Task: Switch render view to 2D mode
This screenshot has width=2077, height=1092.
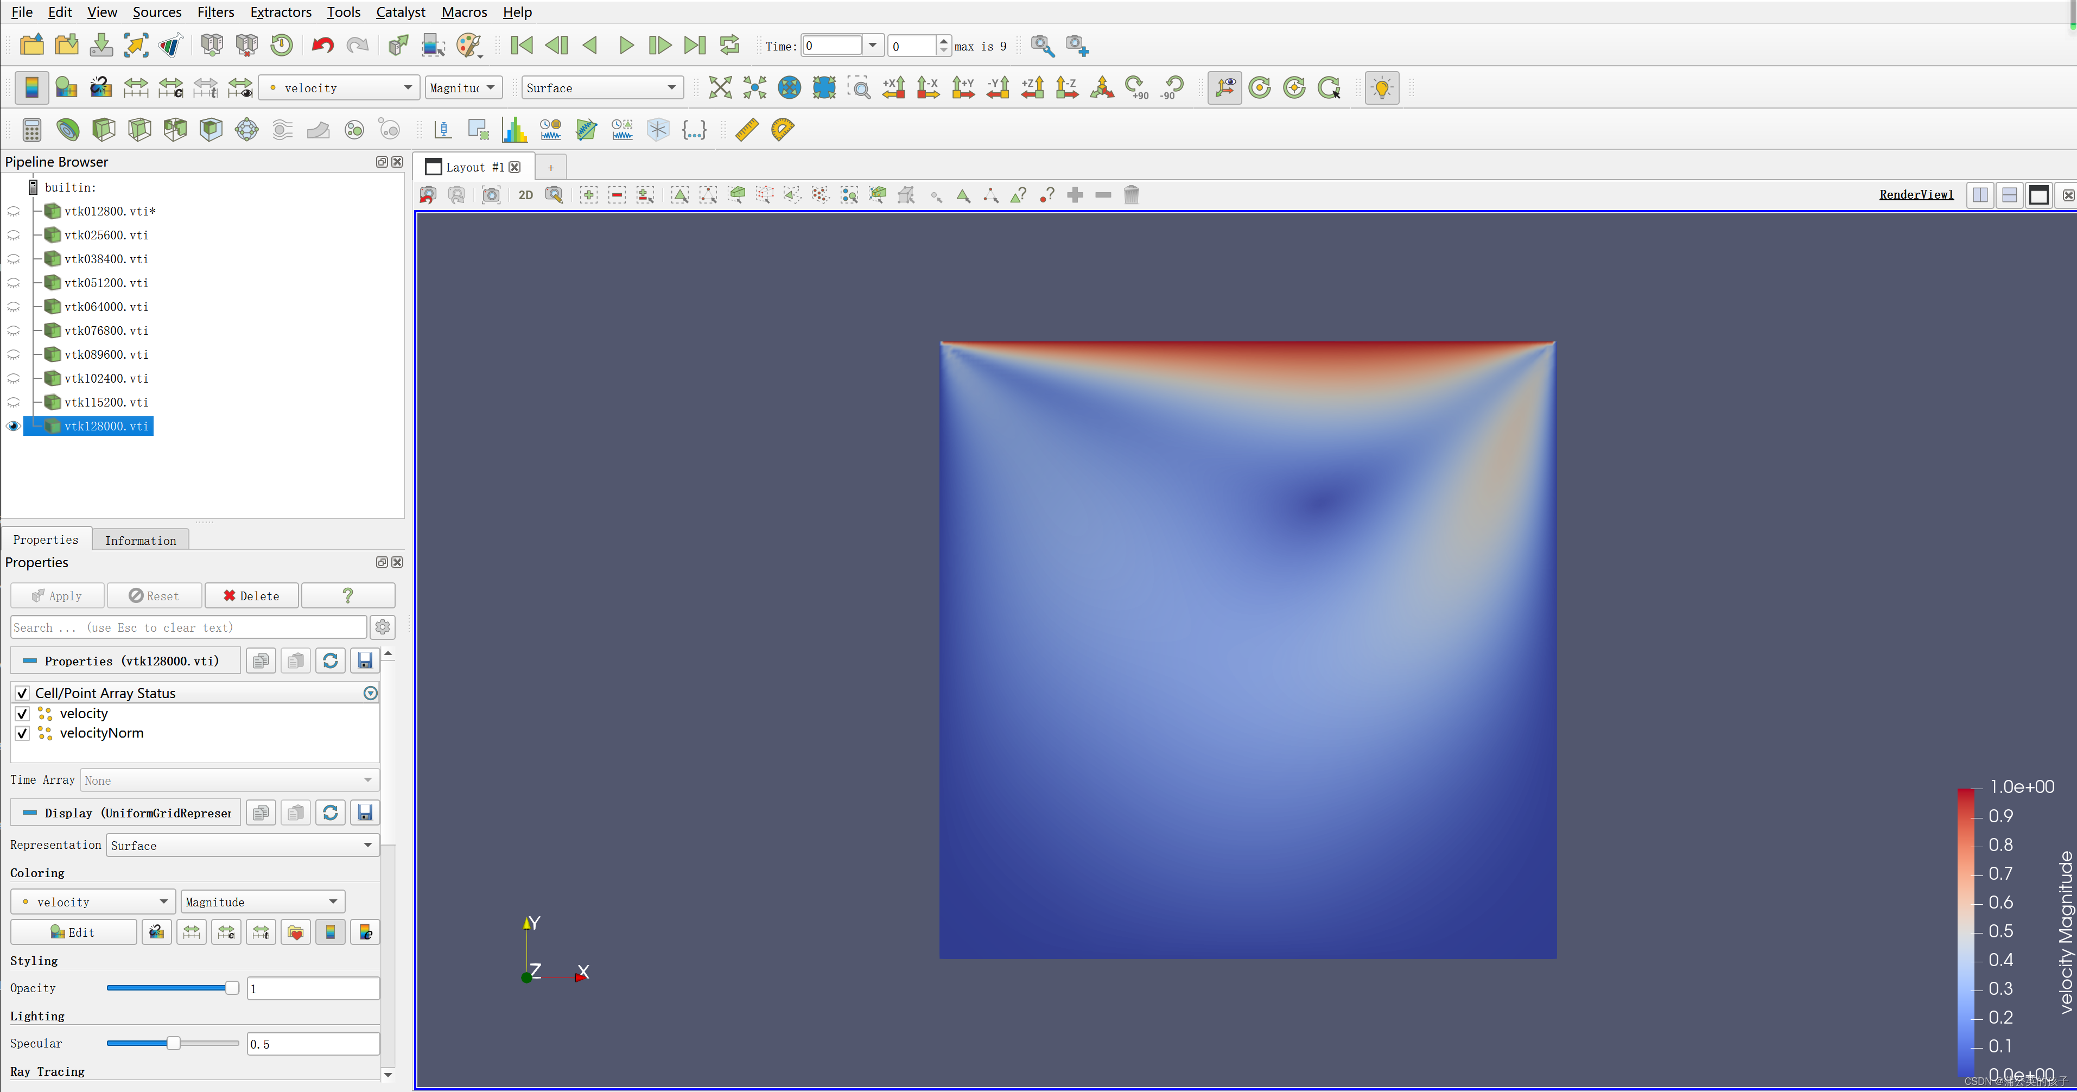Action: click(526, 195)
